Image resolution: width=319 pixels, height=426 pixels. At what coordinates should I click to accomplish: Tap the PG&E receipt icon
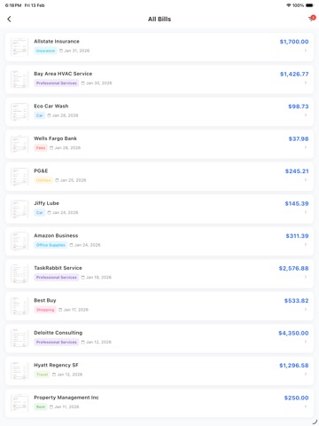(19, 177)
